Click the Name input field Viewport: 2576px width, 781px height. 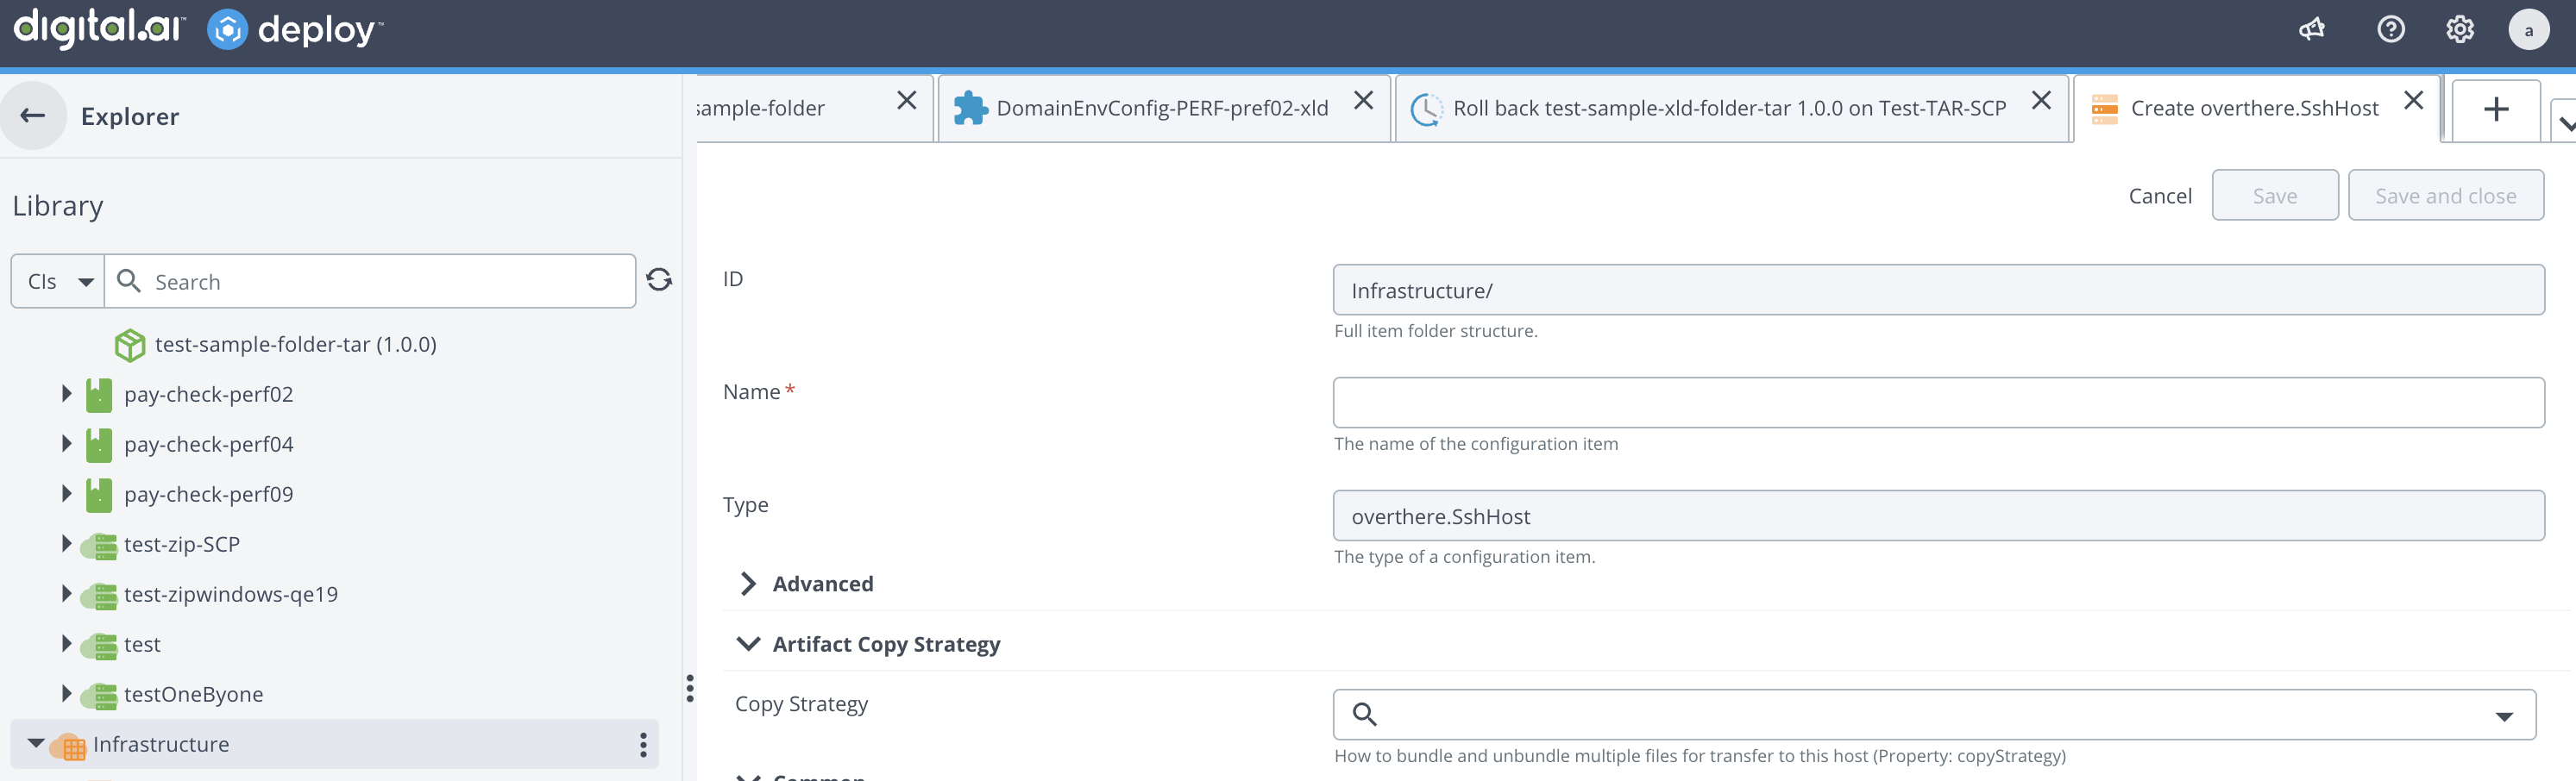1937,403
